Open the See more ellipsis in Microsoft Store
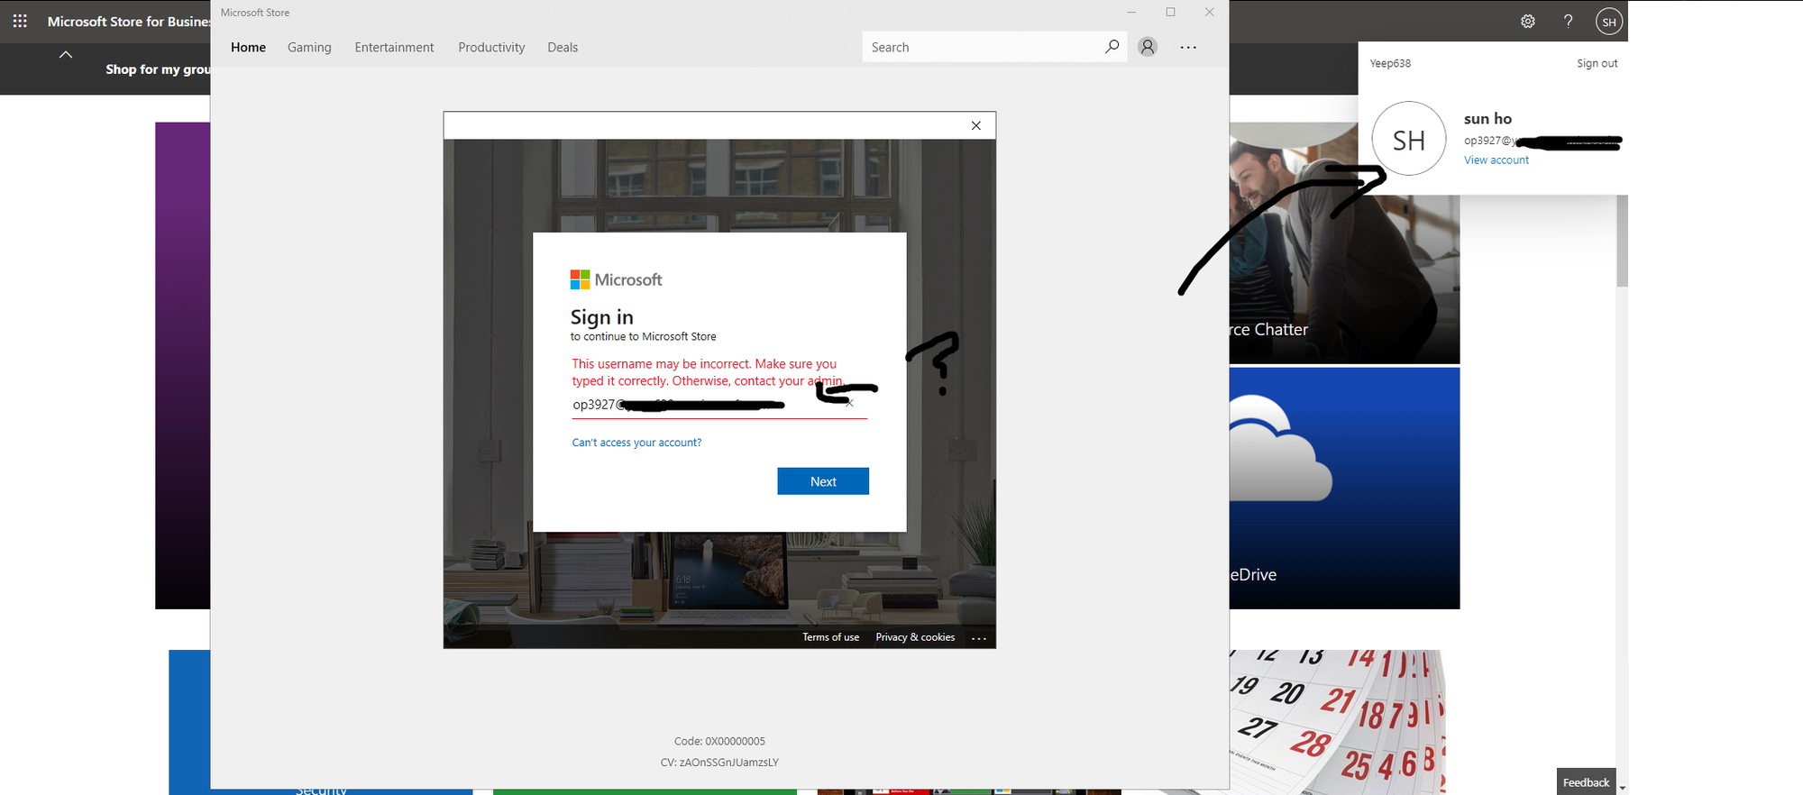This screenshot has width=1803, height=795. click(x=1188, y=47)
